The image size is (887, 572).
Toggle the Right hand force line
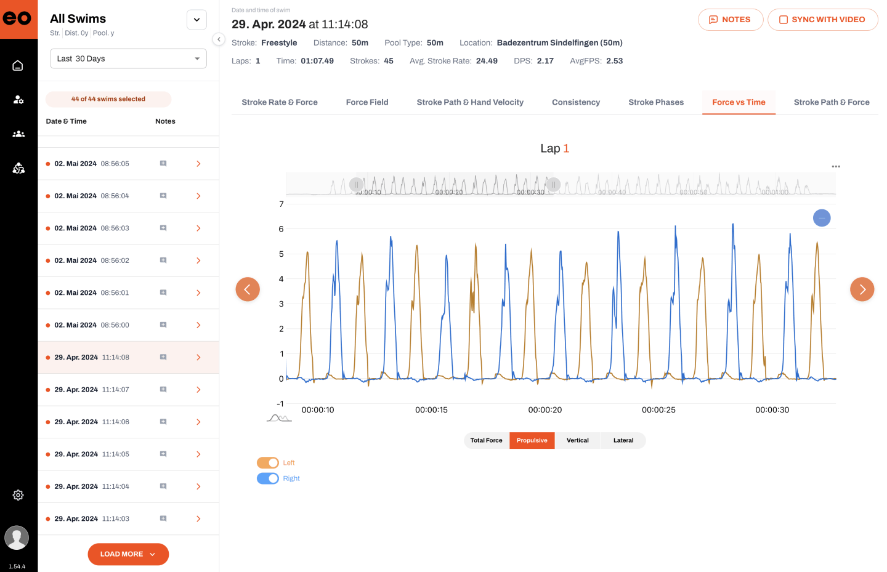pyautogui.click(x=268, y=478)
